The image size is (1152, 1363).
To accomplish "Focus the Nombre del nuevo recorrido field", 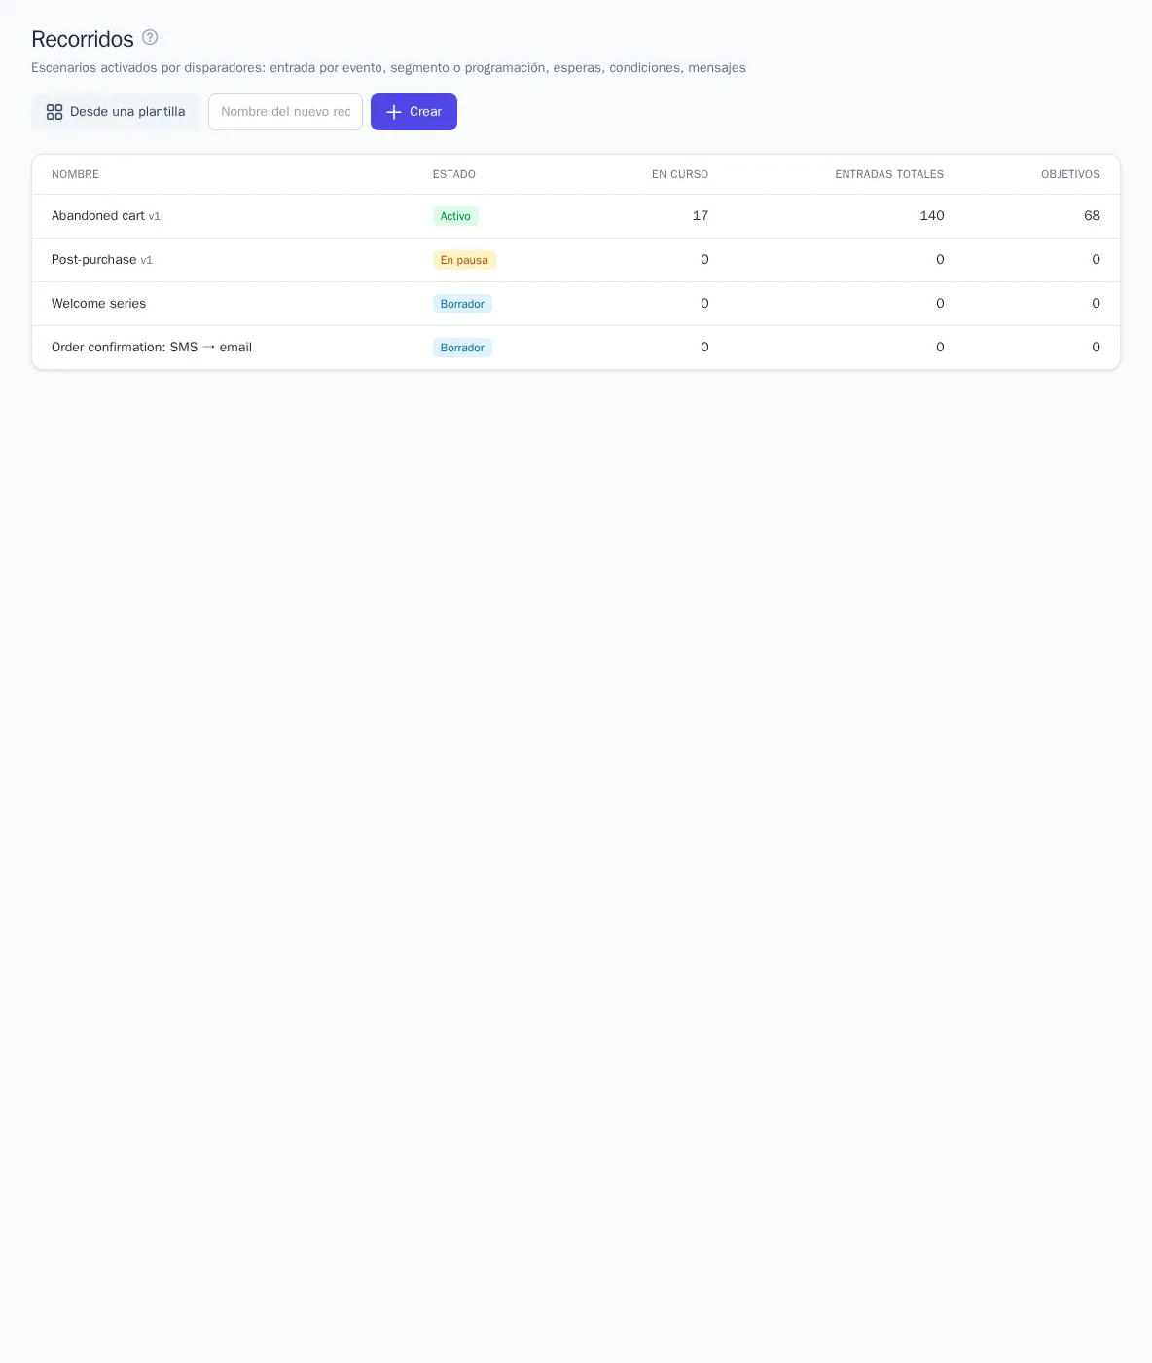I will [x=285, y=112].
